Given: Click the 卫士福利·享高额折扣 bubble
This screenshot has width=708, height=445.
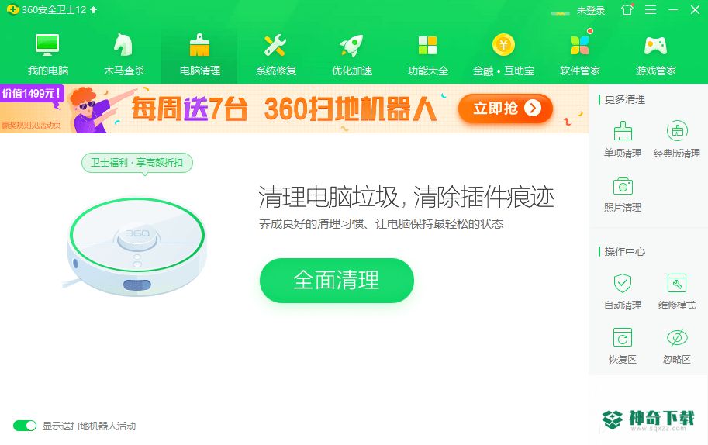Looking at the screenshot, I should (x=136, y=163).
